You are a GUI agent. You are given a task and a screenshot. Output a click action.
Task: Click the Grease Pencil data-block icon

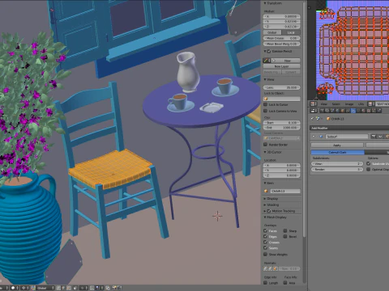pos(267,61)
